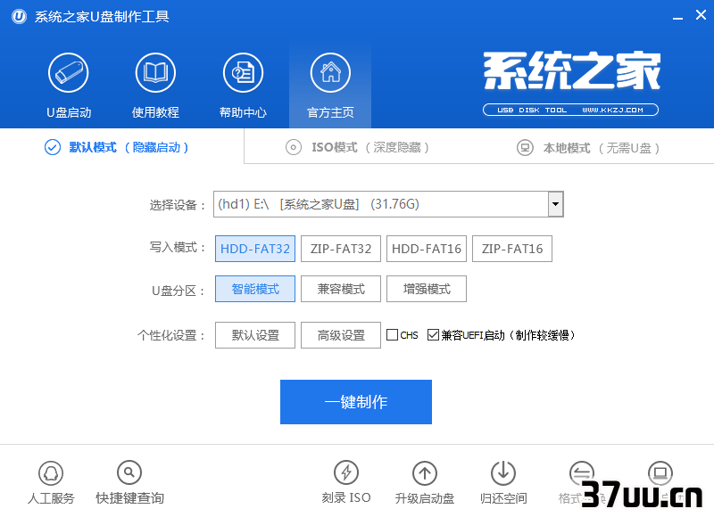Click www.kkzj.com link in banner
714x517 pixels.
tap(612, 110)
